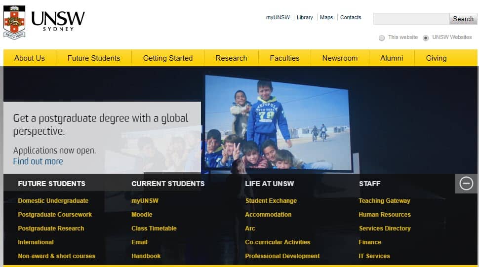The image size is (479, 267).
Task: Click the 'Applications now open.' text
Action: 54,151
